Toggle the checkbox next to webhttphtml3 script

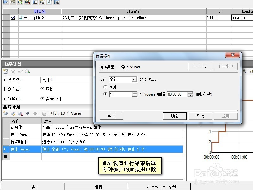click(x=12, y=17)
